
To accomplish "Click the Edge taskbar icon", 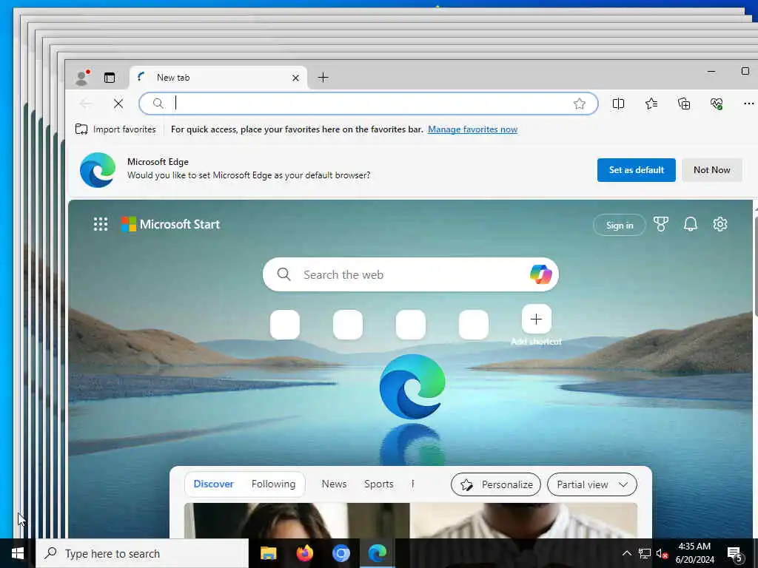I will 377,553.
